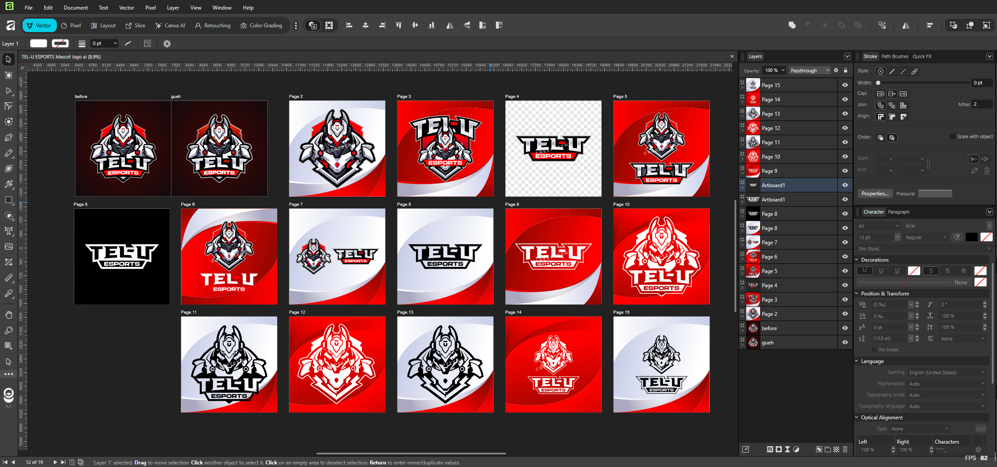
Task: Select the Pencil tool
Action: click(x=9, y=153)
